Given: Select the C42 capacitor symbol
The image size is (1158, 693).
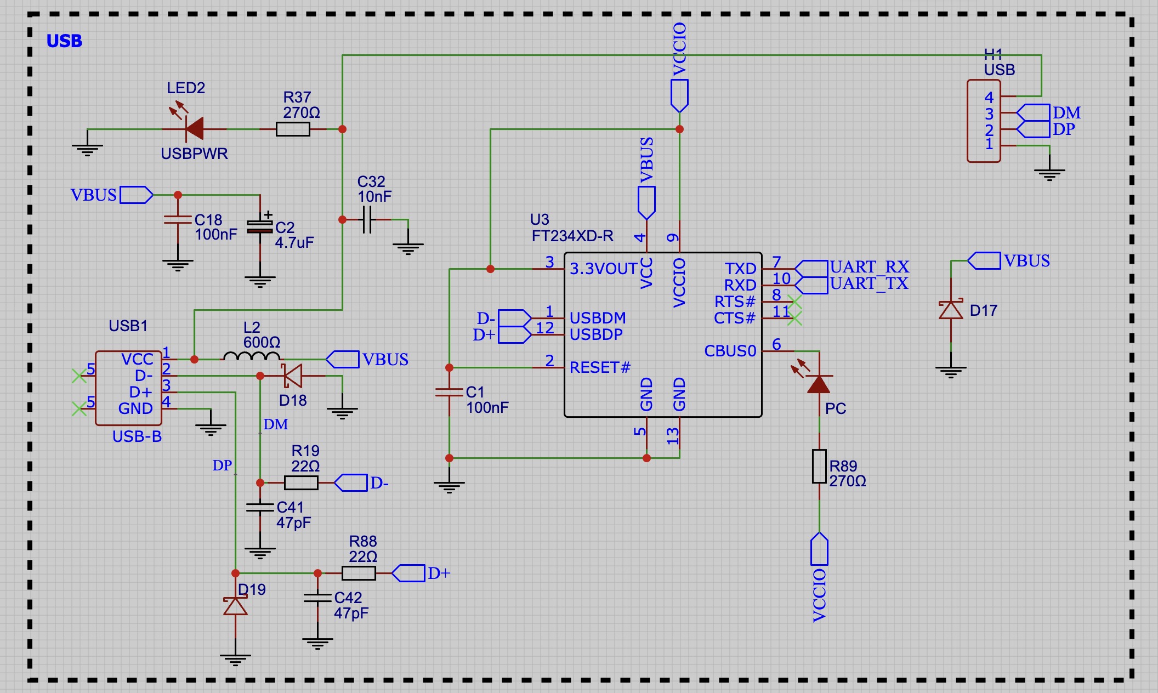Looking at the screenshot, I should coord(317,598).
